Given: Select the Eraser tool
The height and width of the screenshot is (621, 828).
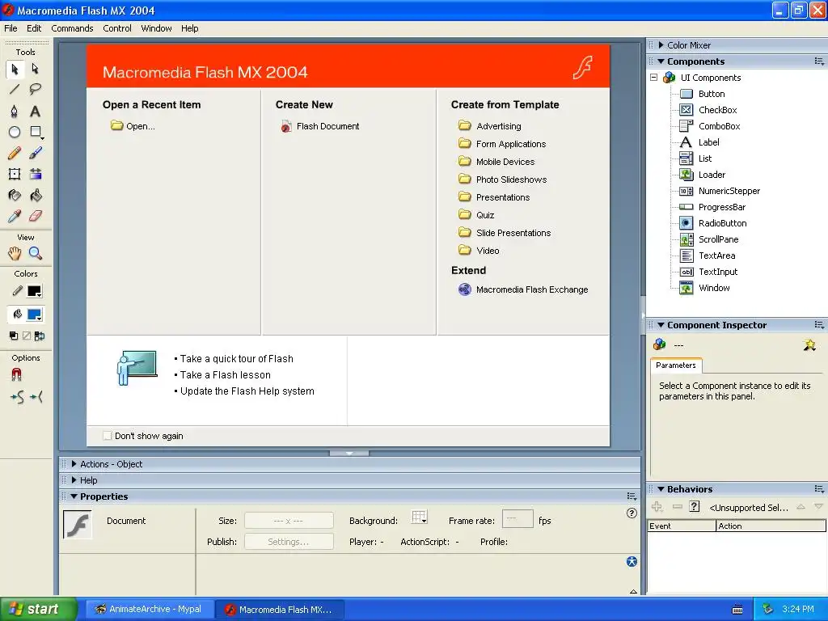Looking at the screenshot, I should pos(36,216).
